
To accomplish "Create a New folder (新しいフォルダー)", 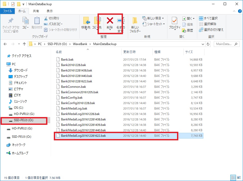I will tap(135, 25).
